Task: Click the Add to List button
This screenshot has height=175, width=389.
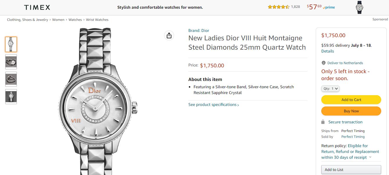Action: pos(351,169)
